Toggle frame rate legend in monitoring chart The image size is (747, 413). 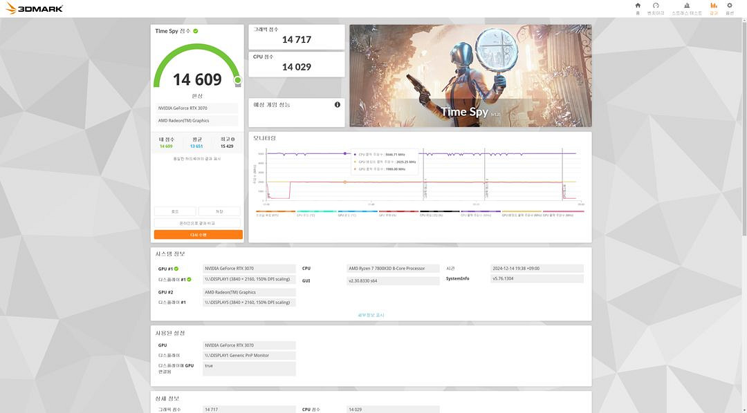[x=267, y=214]
